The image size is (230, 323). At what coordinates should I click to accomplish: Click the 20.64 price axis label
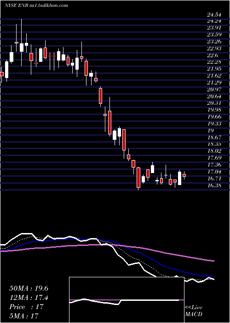[214, 96]
